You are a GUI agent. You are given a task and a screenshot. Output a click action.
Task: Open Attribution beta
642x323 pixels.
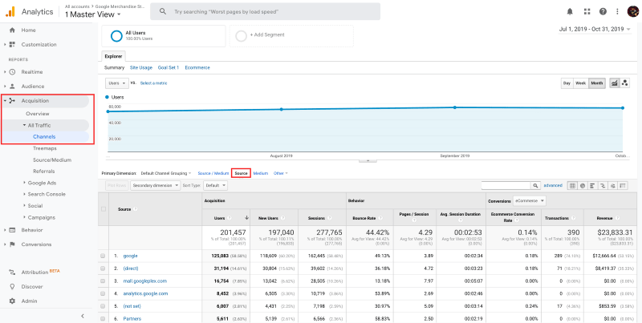click(35, 272)
